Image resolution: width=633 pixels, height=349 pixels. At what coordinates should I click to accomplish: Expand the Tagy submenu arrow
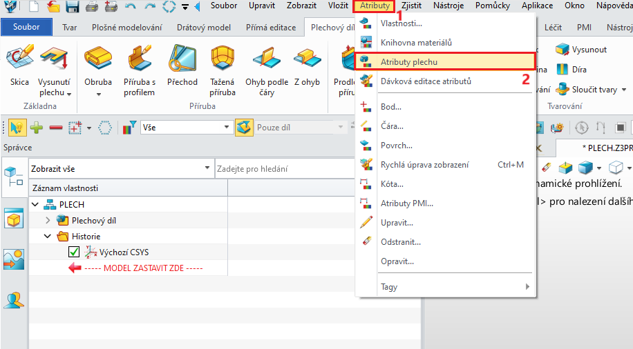pos(527,286)
